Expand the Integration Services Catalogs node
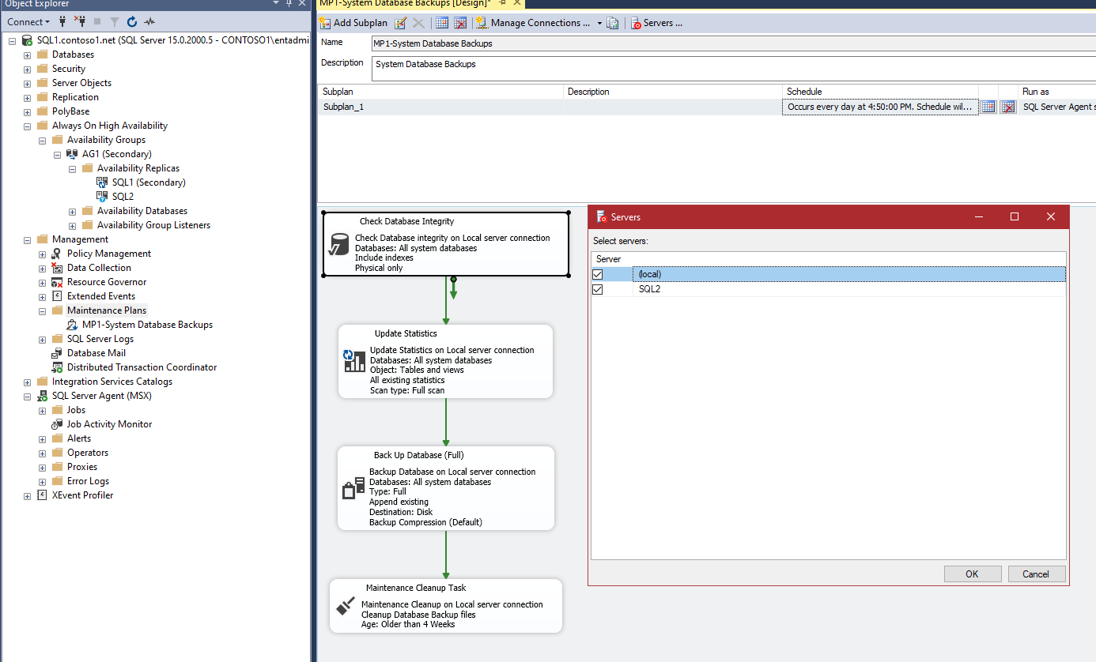 coord(28,382)
